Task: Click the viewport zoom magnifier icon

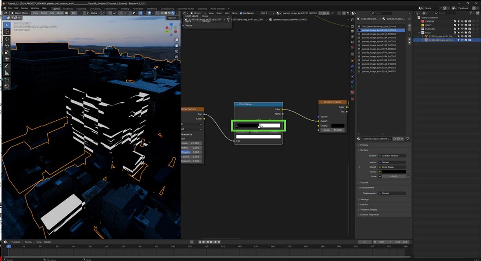Action: tap(176, 40)
